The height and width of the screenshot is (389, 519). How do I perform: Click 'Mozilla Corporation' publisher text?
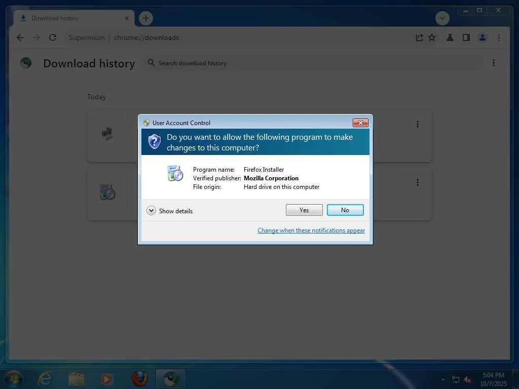pos(271,178)
